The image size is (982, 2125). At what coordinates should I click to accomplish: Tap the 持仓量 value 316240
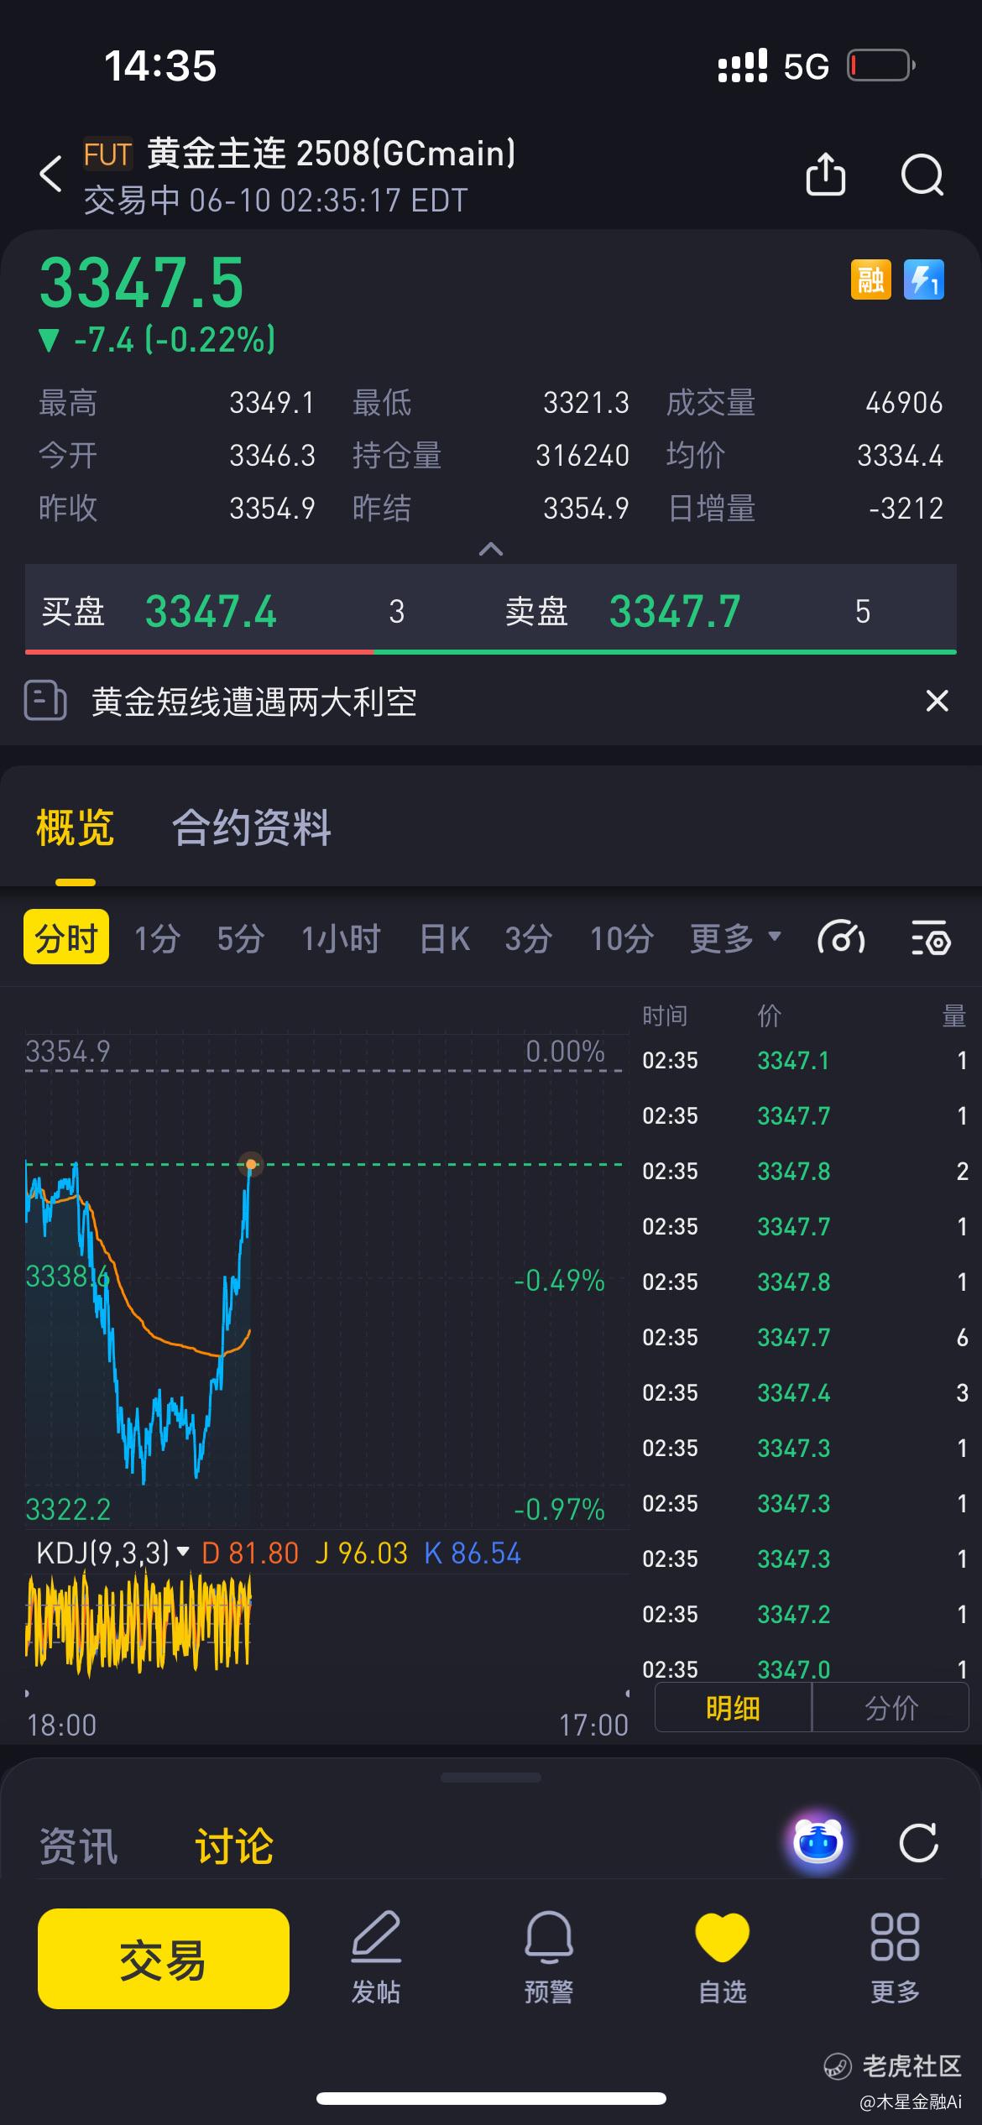pyautogui.click(x=582, y=456)
